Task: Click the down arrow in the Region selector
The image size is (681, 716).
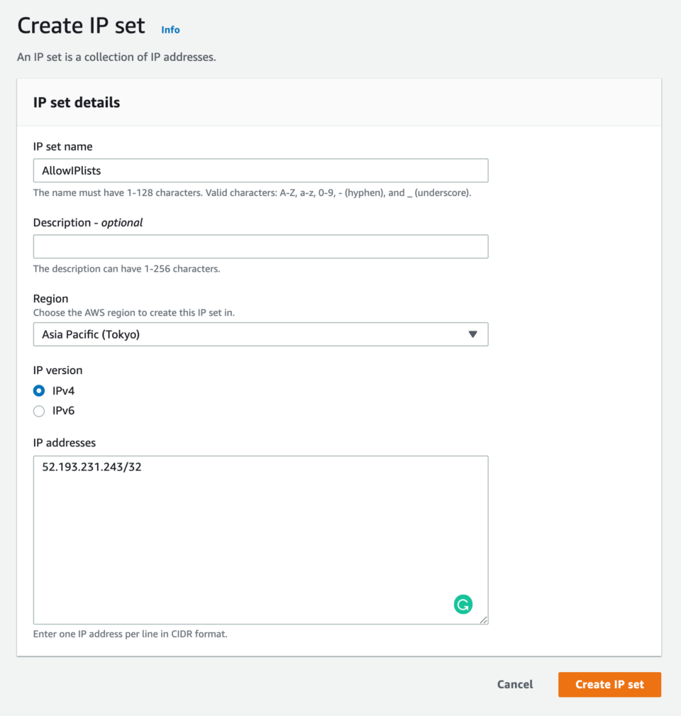Action: click(x=473, y=334)
